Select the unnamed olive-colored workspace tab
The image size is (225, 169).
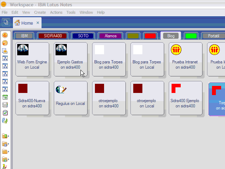tap(133, 36)
